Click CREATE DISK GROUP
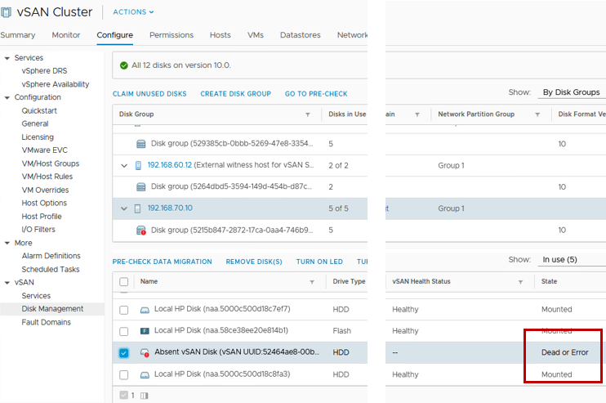 pyautogui.click(x=236, y=94)
